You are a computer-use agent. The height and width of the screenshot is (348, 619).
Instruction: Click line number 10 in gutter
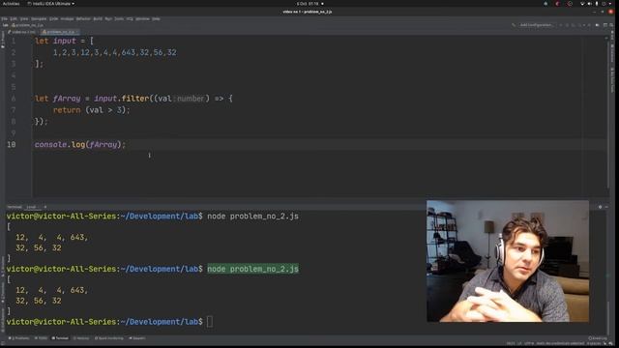[x=12, y=145]
